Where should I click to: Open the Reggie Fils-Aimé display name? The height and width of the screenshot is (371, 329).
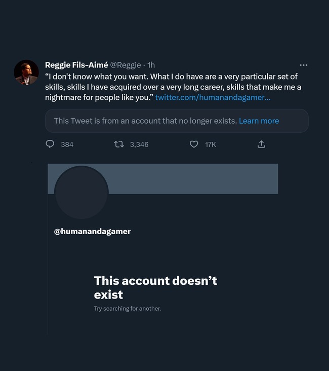pos(76,65)
